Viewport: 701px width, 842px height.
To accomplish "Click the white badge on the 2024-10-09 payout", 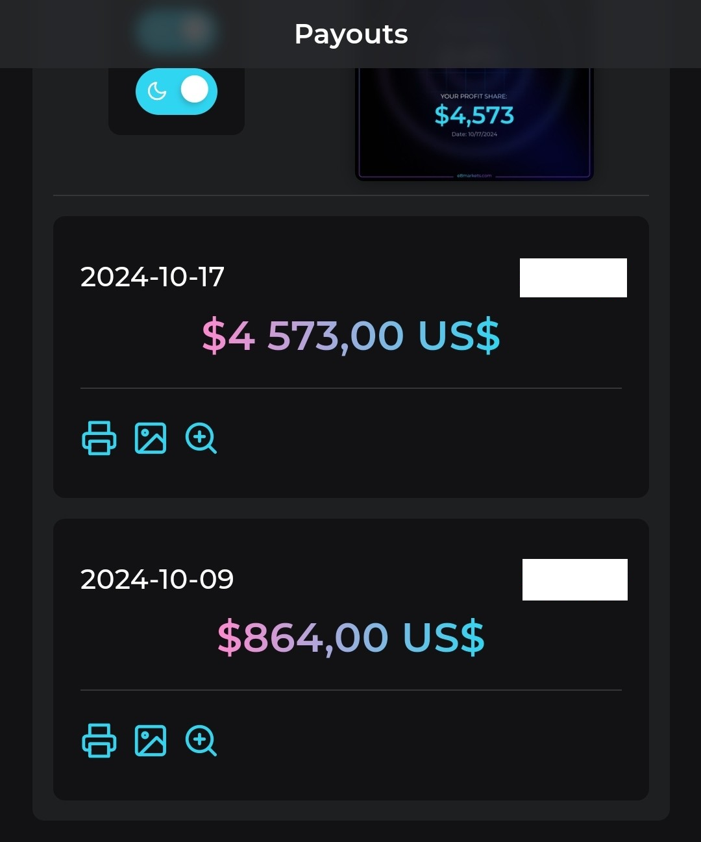I will (574, 580).
